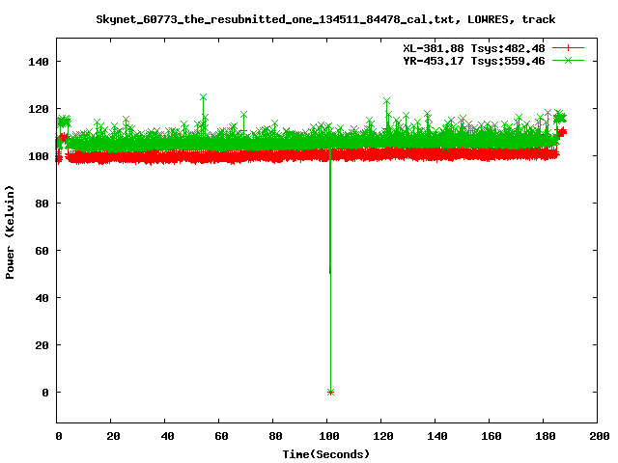Click the y-axis tick label 0

tap(45, 393)
